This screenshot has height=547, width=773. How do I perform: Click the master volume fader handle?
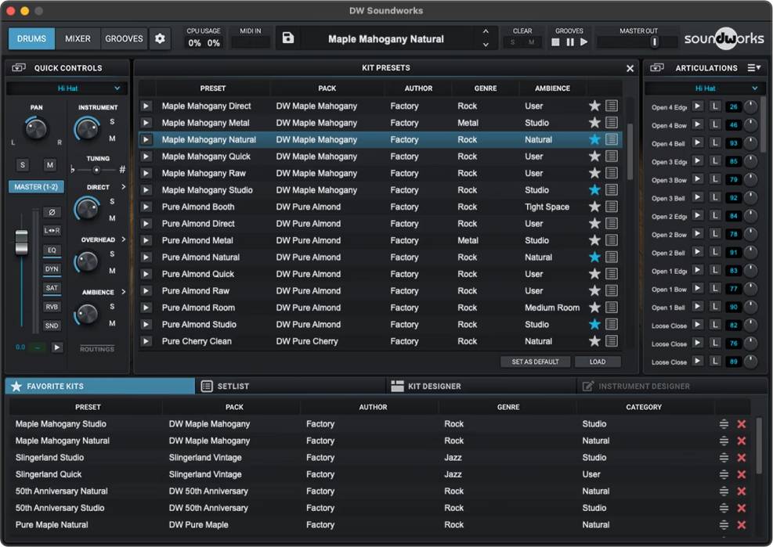click(21, 241)
